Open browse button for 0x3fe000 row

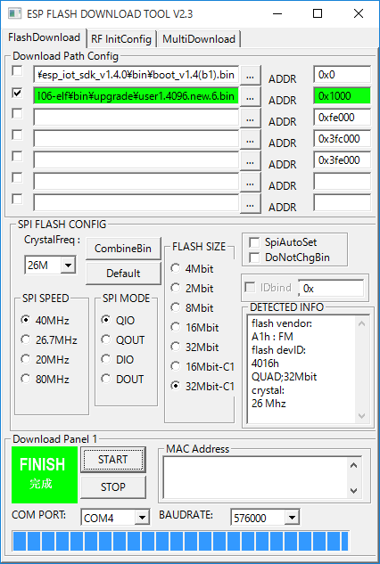251,161
